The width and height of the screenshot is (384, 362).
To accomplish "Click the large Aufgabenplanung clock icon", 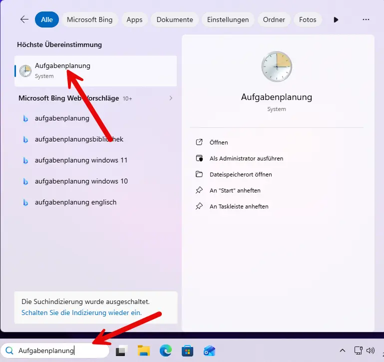I will 277,66.
